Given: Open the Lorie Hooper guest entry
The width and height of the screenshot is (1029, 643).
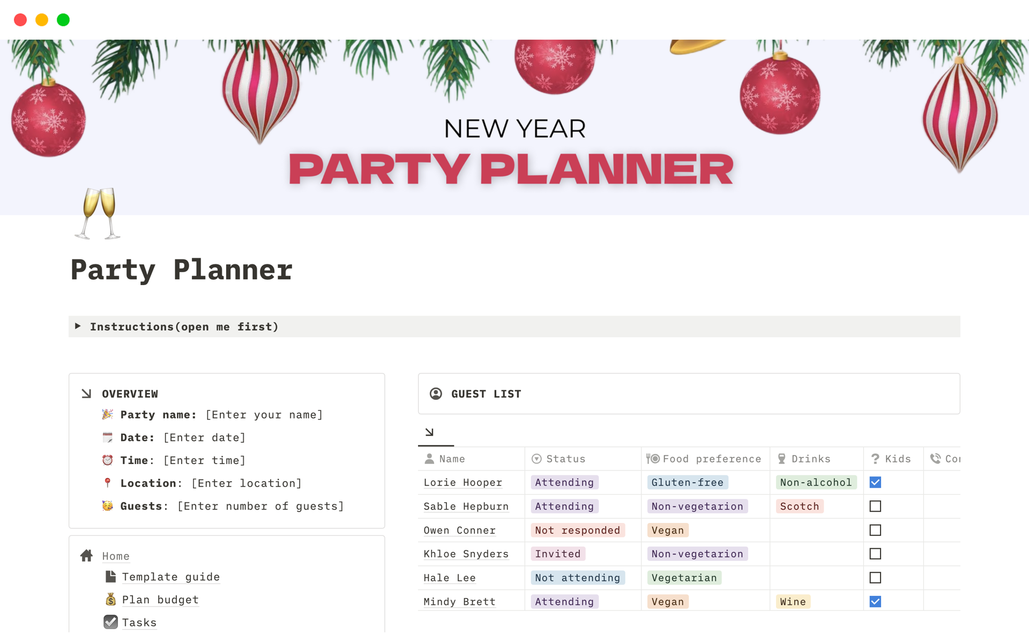Looking at the screenshot, I should [463, 482].
